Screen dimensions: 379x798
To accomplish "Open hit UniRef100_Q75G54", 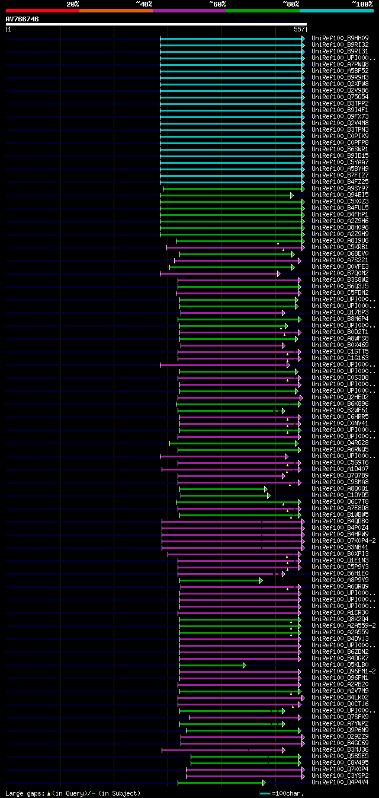I will [x=341, y=97].
